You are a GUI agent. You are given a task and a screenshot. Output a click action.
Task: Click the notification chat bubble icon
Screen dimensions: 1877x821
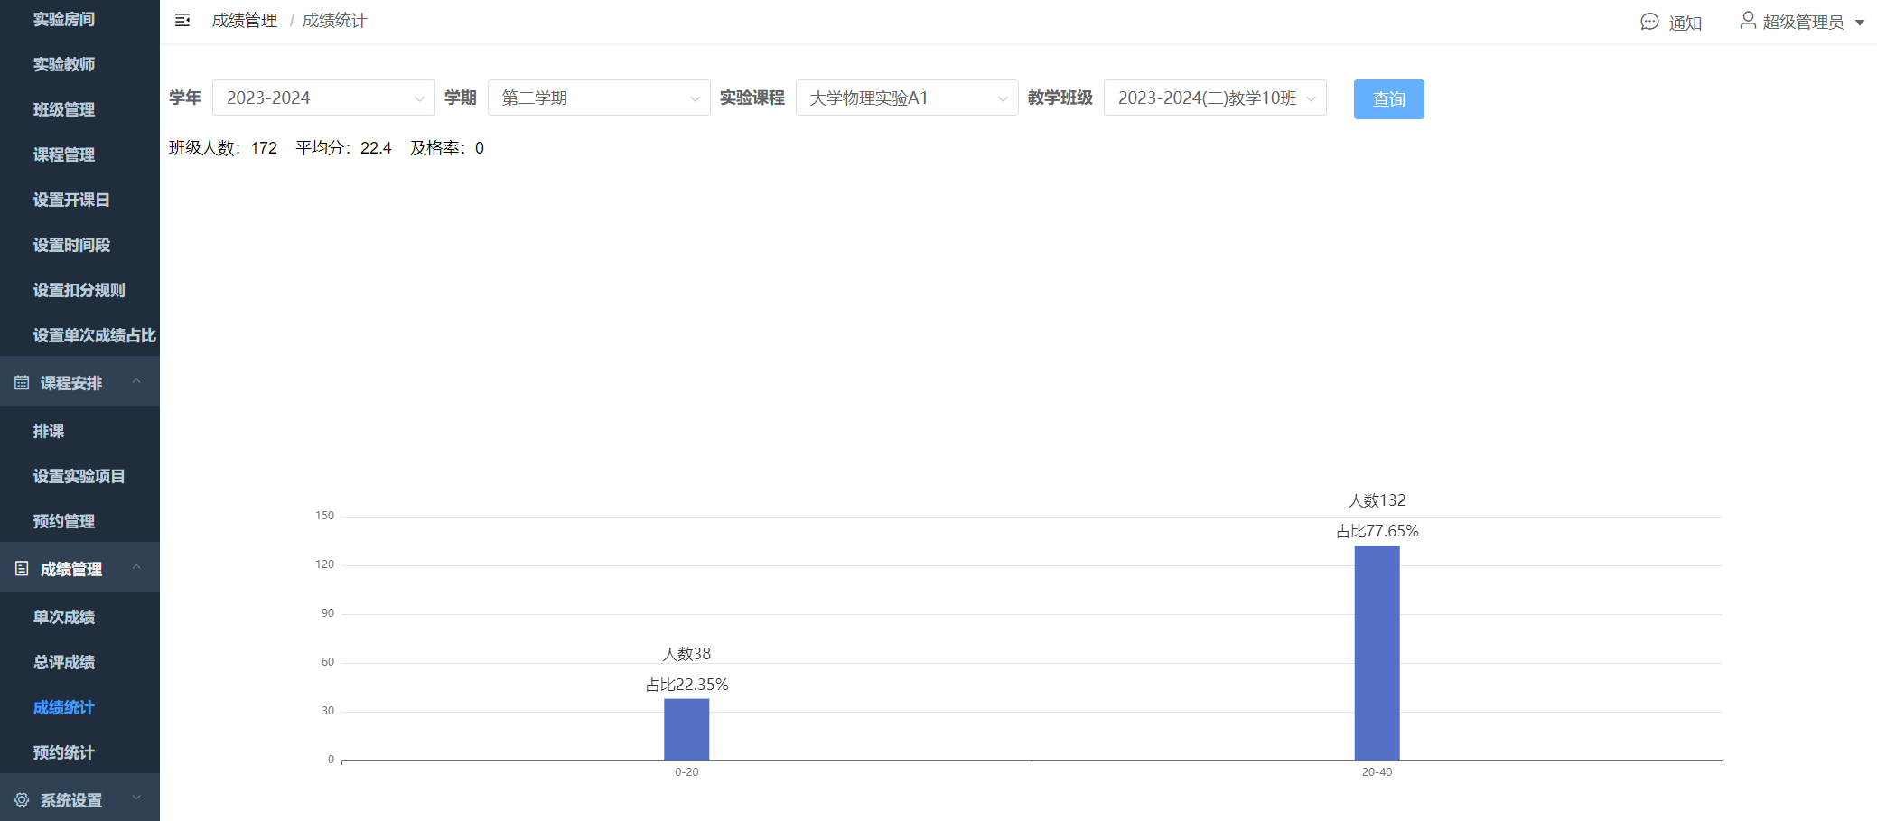tap(1649, 22)
